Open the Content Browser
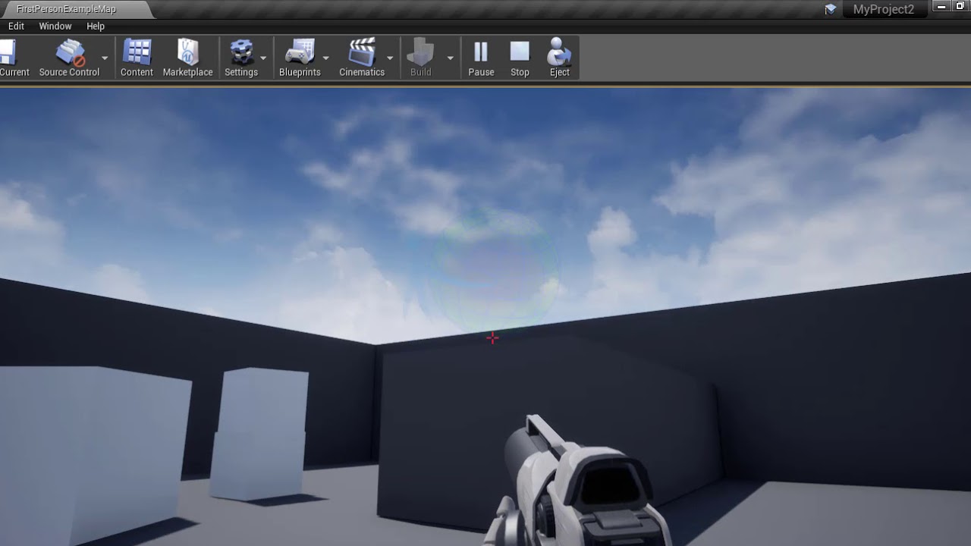Screen dimensions: 971x546 click(137, 52)
